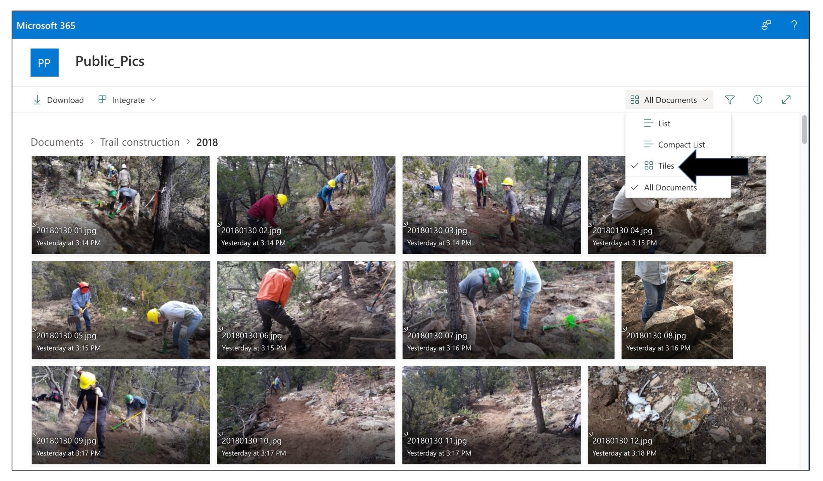Click the feedback icon in header
This screenshot has height=481, width=823.
[766, 25]
